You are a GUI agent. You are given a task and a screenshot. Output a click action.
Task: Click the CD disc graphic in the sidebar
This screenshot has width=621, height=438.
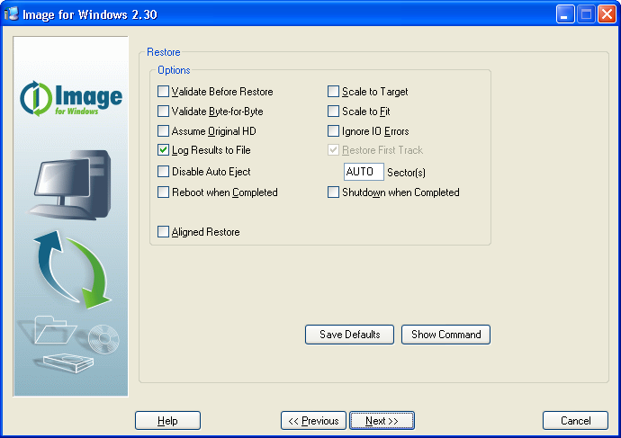click(x=103, y=338)
